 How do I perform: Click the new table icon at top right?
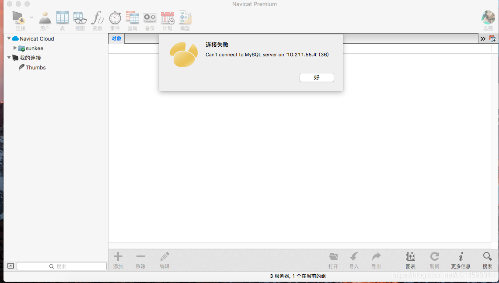(492, 39)
